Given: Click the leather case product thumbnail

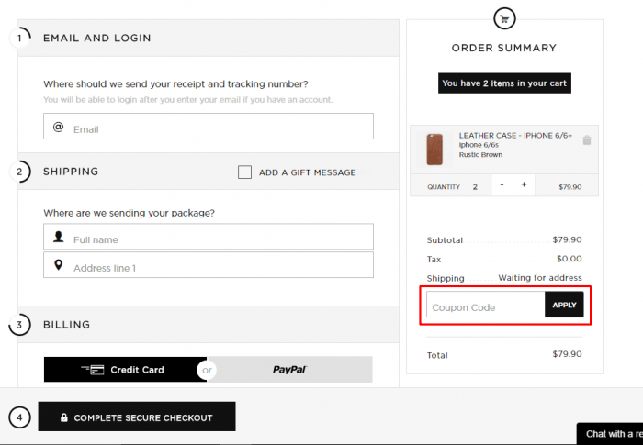Looking at the screenshot, I should 434,150.
